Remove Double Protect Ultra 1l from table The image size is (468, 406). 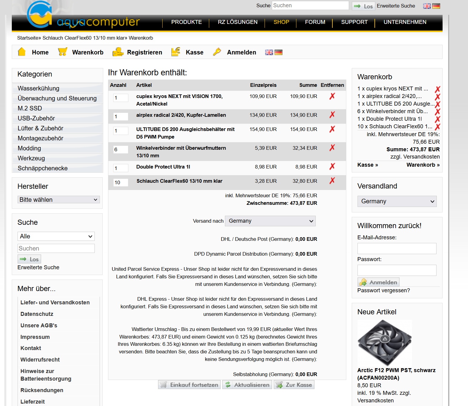coord(332,166)
